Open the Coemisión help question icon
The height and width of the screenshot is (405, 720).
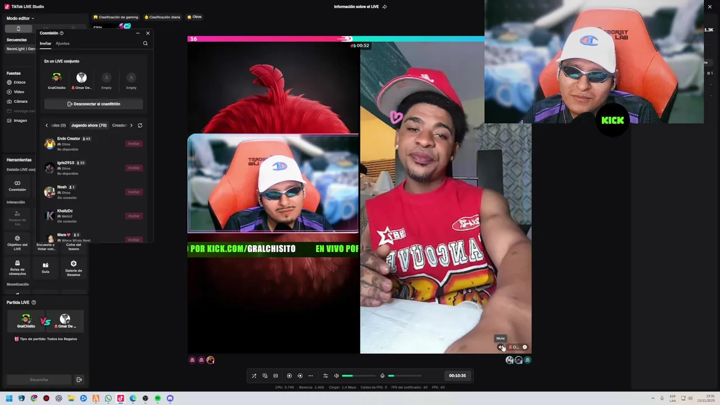62,33
